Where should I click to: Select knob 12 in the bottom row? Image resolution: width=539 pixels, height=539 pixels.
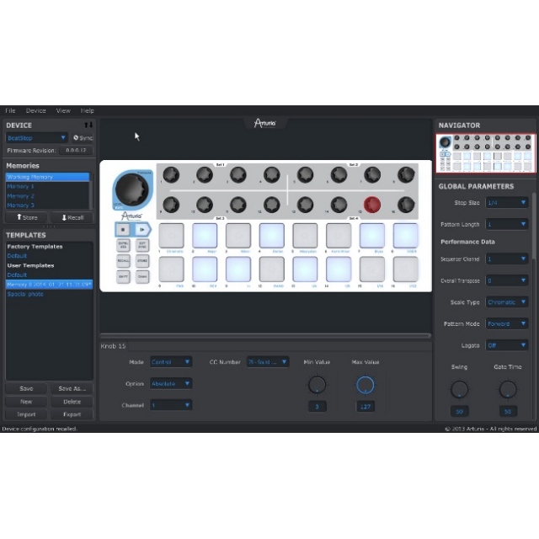tap(271, 205)
